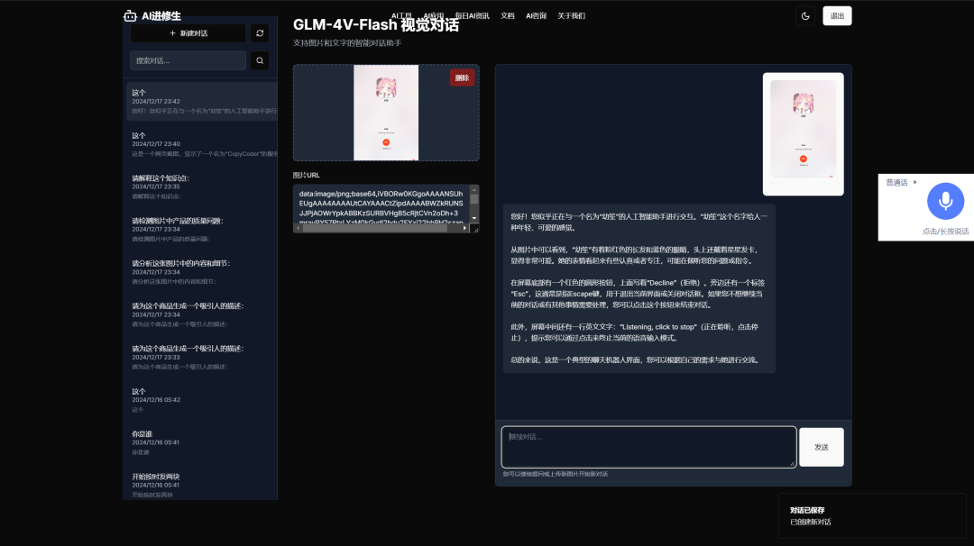Click the red 删除 button on the uploaded image
Screen dimensions: 974x546
pyautogui.click(x=462, y=77)
